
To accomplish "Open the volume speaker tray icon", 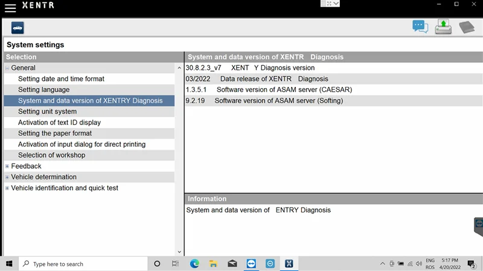I will [419, 264].
